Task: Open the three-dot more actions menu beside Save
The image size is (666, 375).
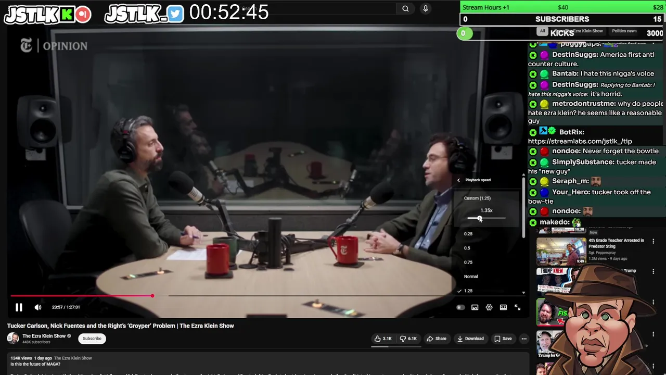Action: (x=524, y=339)
